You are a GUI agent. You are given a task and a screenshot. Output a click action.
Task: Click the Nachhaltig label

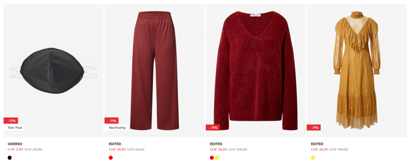click(x=116, y=128)
